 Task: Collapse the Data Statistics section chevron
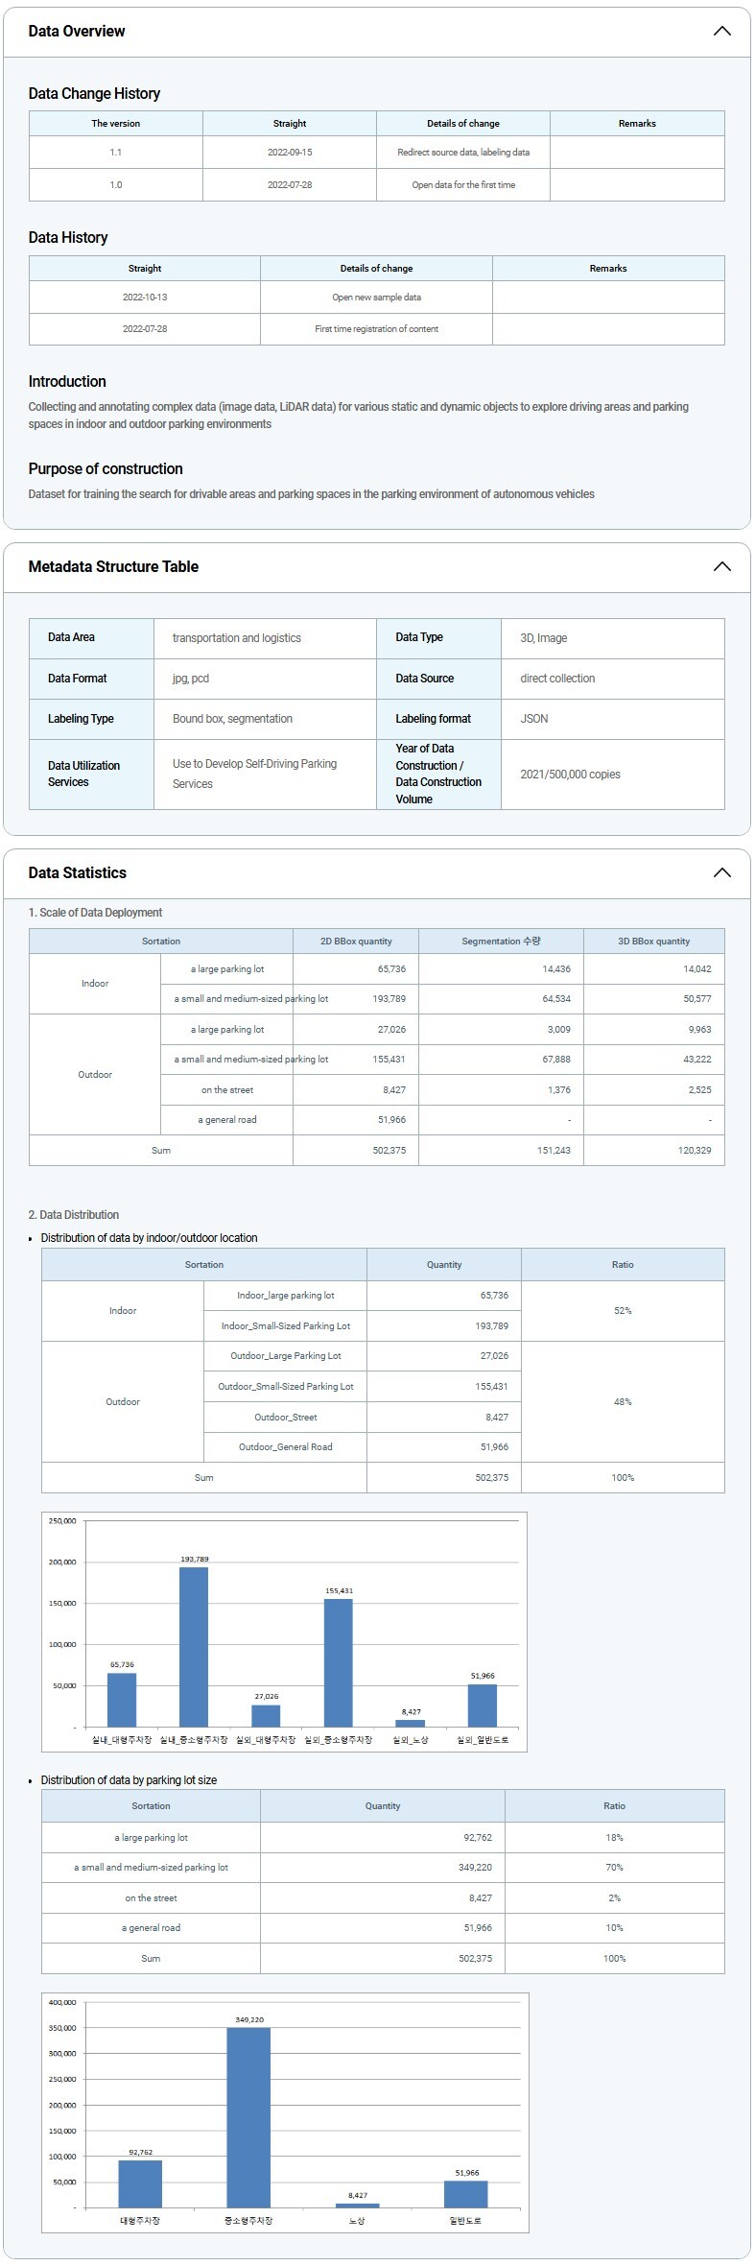click(721, 872)
